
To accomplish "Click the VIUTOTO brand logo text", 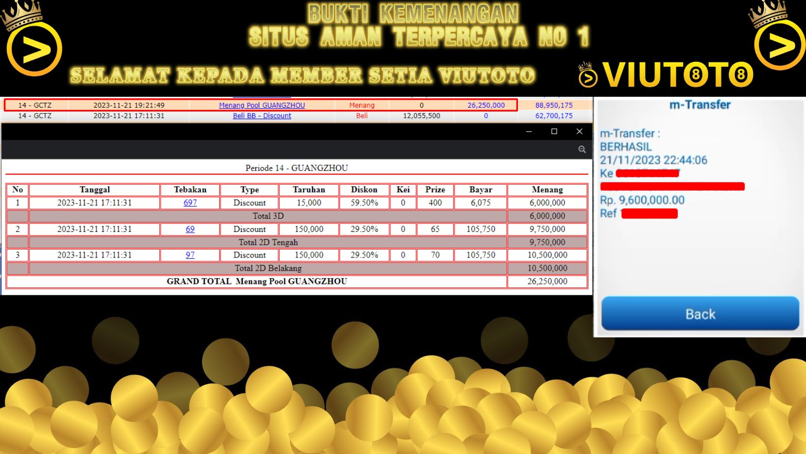I will tap(678, 75).
